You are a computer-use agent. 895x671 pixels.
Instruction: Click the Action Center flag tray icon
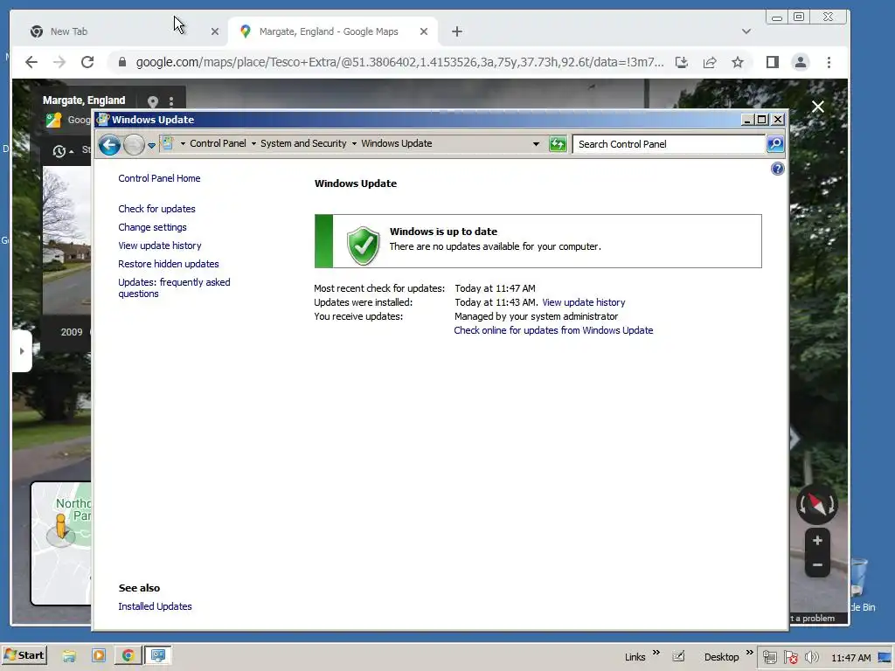791,657
